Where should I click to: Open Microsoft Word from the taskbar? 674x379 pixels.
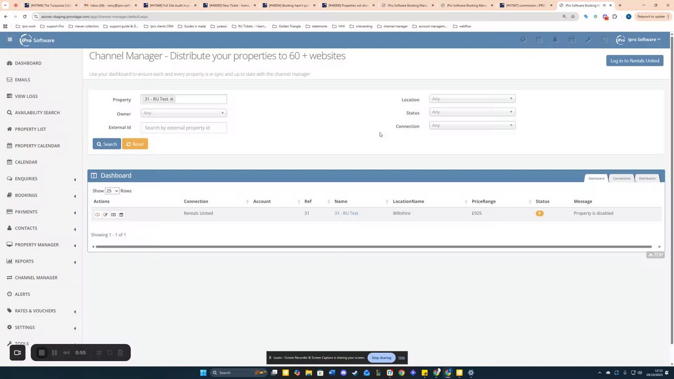point(332,373)
